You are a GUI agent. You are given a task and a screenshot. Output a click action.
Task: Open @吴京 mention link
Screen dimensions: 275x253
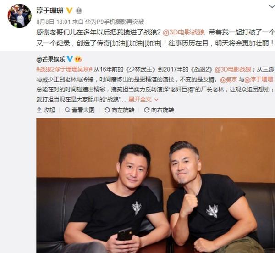coord(228,79)
